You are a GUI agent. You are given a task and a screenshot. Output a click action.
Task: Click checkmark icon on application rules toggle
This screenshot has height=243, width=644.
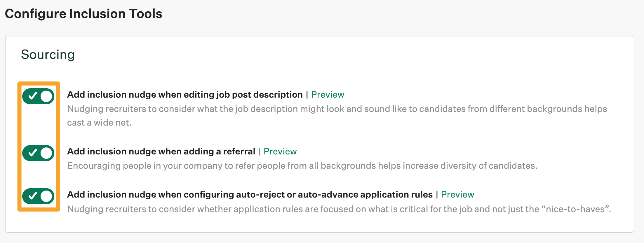pyautogui.click(x=33, y=196)
